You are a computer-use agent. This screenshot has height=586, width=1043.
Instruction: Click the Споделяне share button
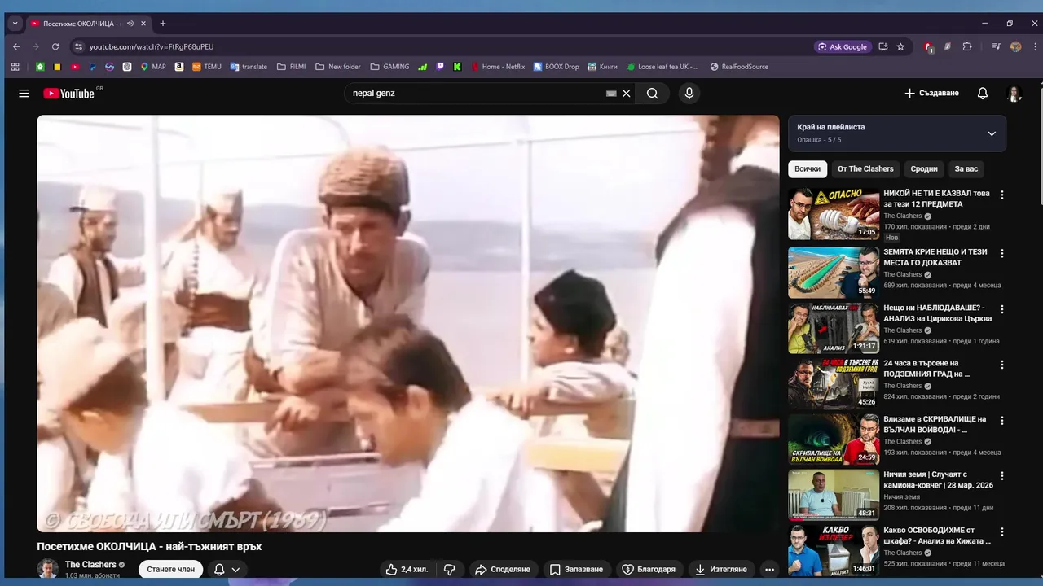click(x=503, y=570)
